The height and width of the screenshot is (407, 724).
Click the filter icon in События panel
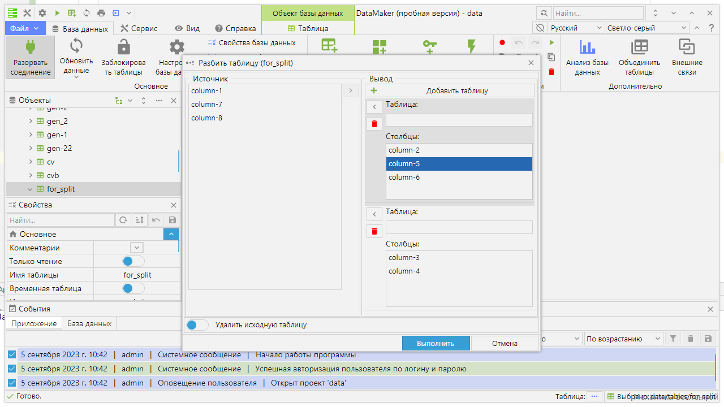(x=673, y=339)
